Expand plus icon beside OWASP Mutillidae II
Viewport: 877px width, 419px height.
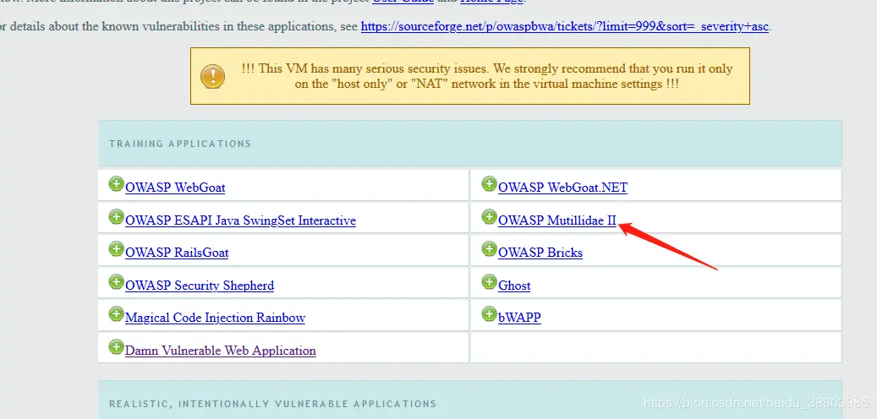[x=490, y=217]
